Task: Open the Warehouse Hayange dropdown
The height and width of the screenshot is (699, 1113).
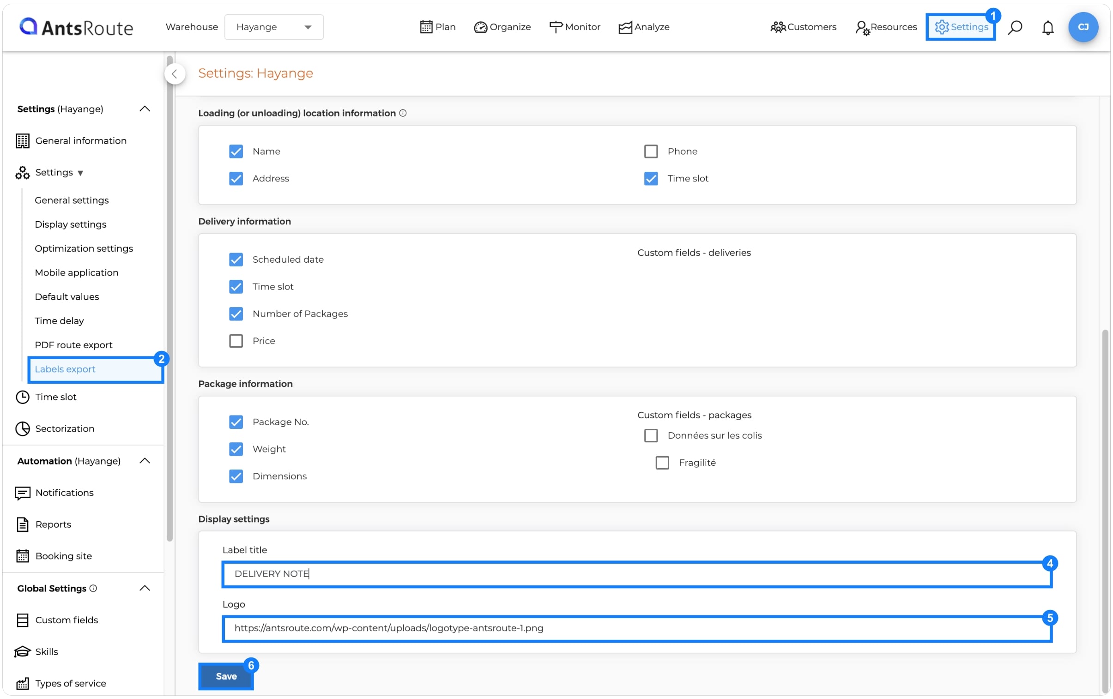Action: pyautogui.click(x=273, y=27)
